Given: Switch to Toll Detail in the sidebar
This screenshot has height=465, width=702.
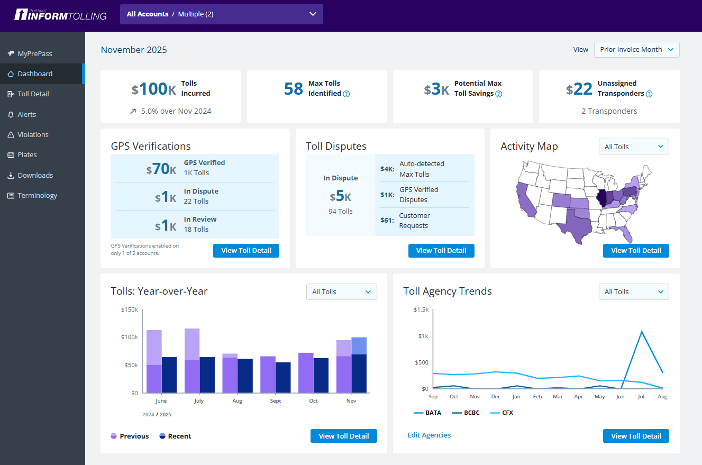Looking at the screenshot, I should click(12, 94).
